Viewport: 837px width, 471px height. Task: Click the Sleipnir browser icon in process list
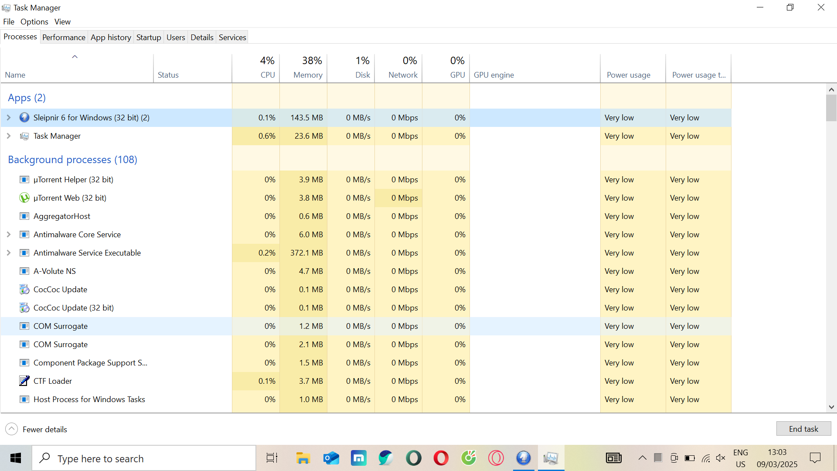coord(24,118)
